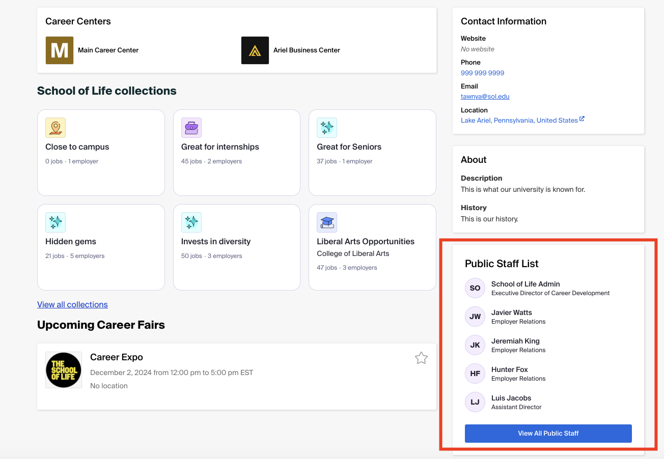Click the SO avatar for School of Life Admin
This screenshot has width=664, height=459.
pos(475,288)
